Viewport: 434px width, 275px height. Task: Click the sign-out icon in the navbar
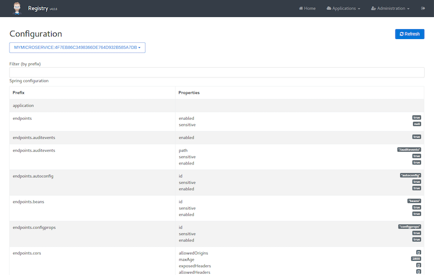pyautogui.click(x=423, y=8)
